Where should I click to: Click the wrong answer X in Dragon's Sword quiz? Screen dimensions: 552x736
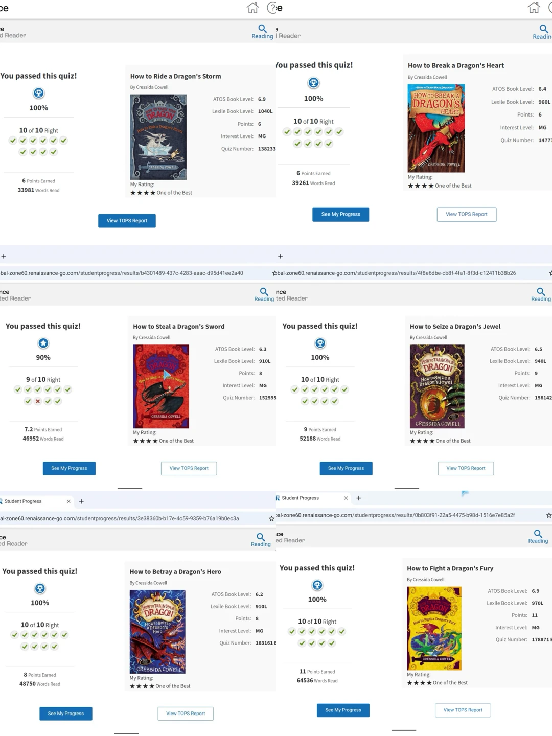(x=38, y=401)
